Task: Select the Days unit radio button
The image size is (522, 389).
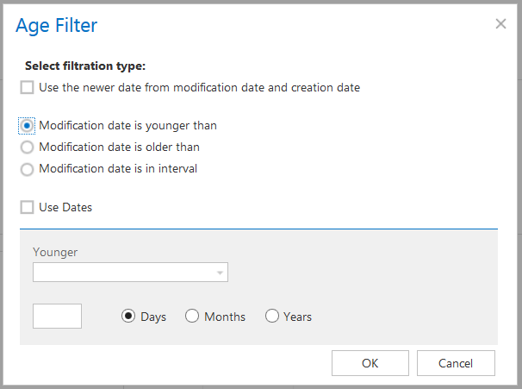Action: tap(128, 317)
